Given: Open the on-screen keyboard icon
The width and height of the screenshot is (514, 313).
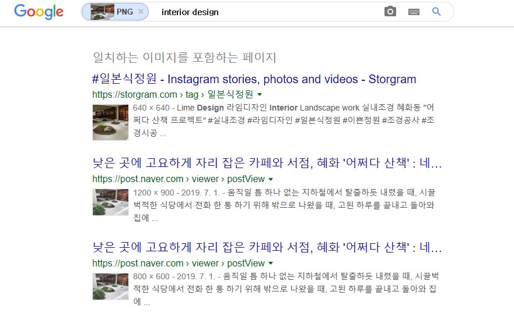Looking at the screenshot, I should click(414, 12).
